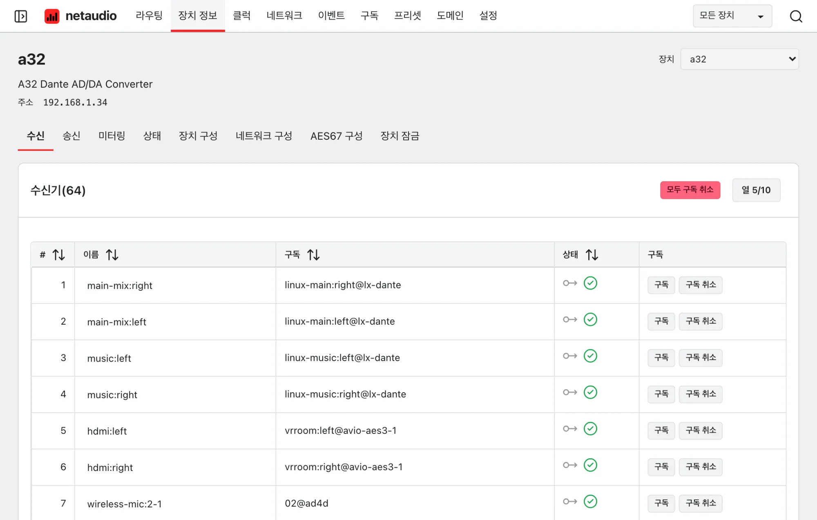Viewport: 817px width, 520px height.
Task: Open the AES67 구성 tab
Action: [336, 136]
